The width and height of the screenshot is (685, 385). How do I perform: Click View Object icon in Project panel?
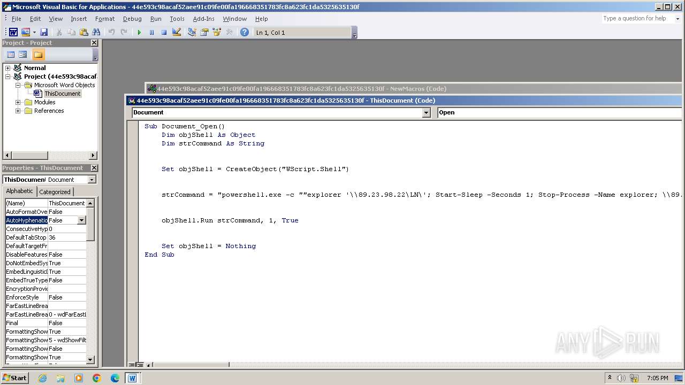23,55
